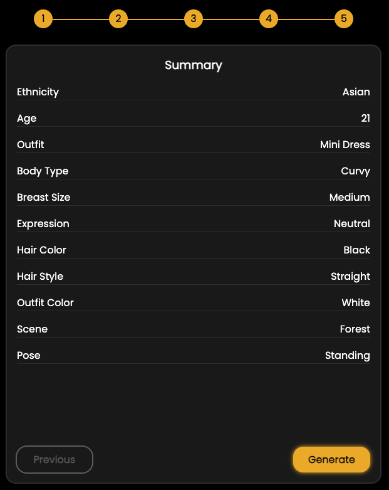Image resolution: width=389 pixels, height=490 pixels.
Task: Click the Asian ethnicity value
Action: tap(356, 92)
